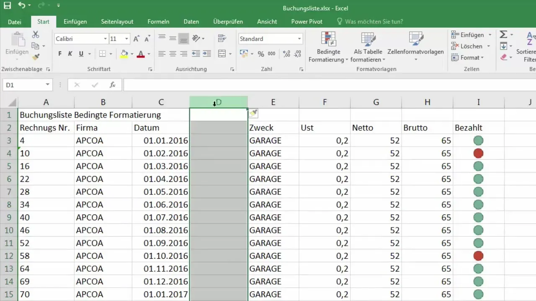The height and width of the screenshot is (301, 536).
Task: Select the cell containing 01.06.2016
Action: click(x=161, y=204)
